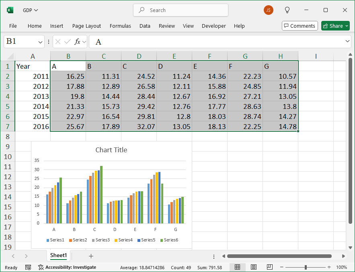This screenshot has width=355, height=272.
Task: Click the JS account avatar
Action: tap(268, 10)
